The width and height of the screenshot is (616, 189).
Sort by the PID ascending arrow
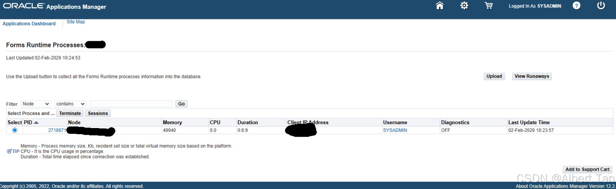tap(36, 122)
